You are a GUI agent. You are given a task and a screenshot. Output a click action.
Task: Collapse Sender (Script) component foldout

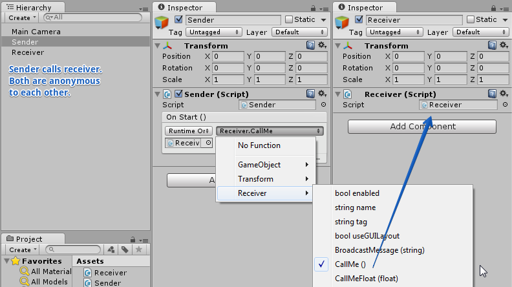[x=158, y=94]
